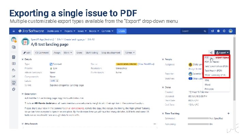245x138 pixels.
Task: Open the user profile avatar menu
Action: click(231, 31)
